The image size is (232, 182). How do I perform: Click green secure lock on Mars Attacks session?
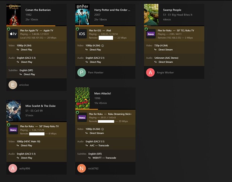pyautogui.click(x=77, y=113)
